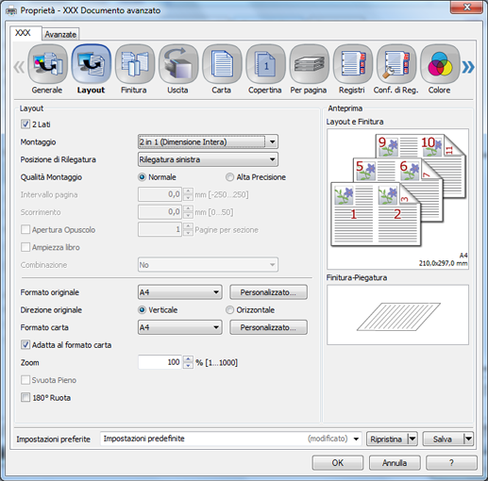This screenshot has height=481, width=488.
Task: Select the Per pagina icon
Action: (309, 64)
